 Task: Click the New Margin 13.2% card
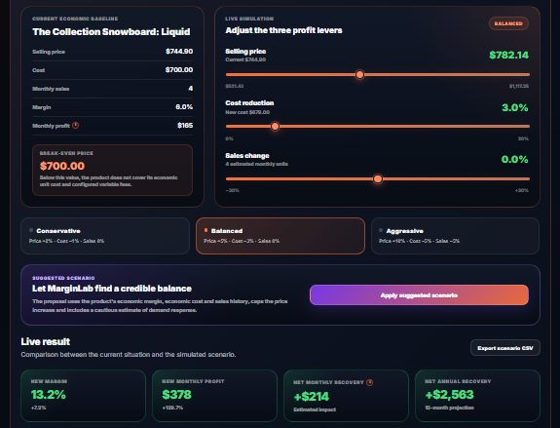84,396
